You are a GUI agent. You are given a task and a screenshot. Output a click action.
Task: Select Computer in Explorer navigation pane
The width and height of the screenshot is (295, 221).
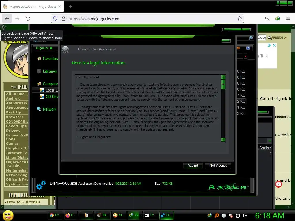point(50,84)
